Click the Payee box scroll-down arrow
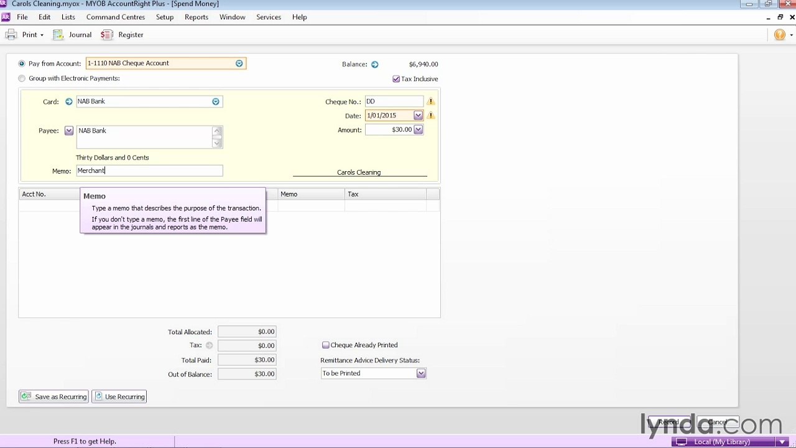This screenshot has height=448, width=796. [x=217, y=143]
